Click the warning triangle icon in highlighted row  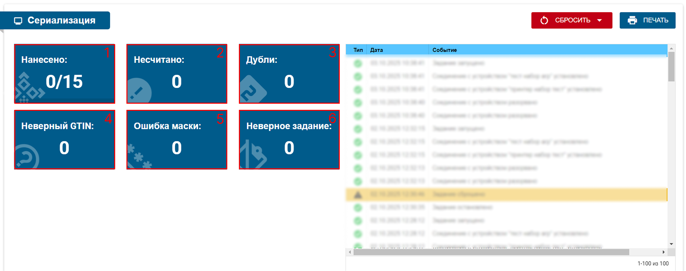coord(358,195)
